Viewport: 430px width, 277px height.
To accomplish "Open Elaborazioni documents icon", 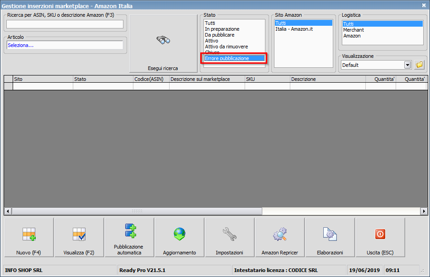I will [x=330, y=234].
